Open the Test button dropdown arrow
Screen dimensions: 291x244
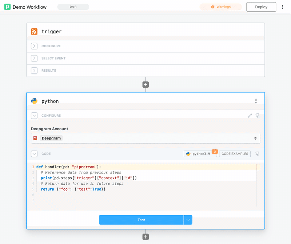[x=188, y=220]
